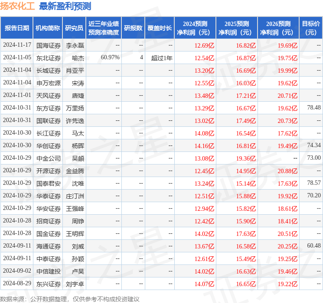The image size is (323, 303).
Task: Select the 开源证券 institution cell
Action: 49,171
